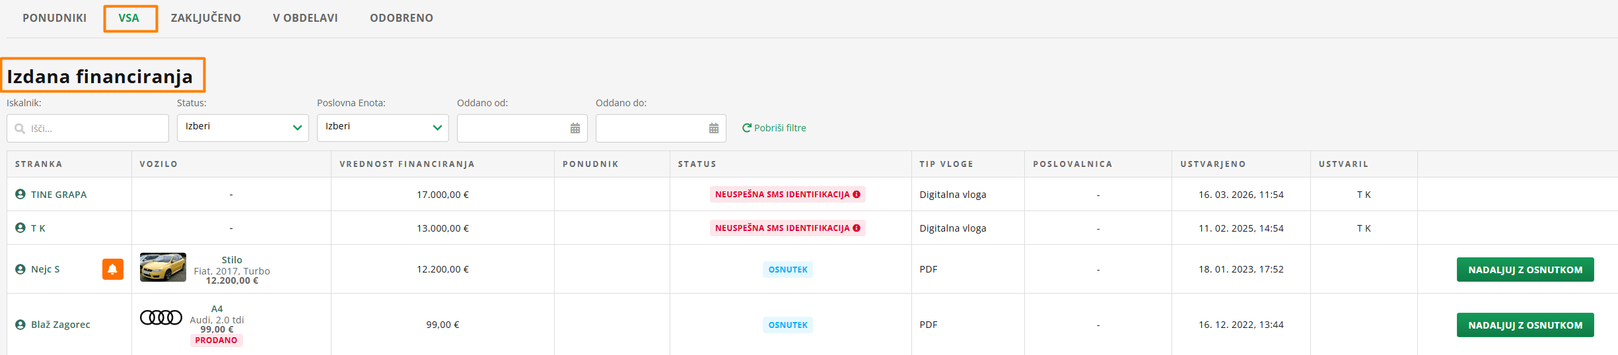Image resolution: width=1618 pixels, height=355 pixels.
Task: Switch to the Zaključeno tab
Action: [x=206, y=18]
